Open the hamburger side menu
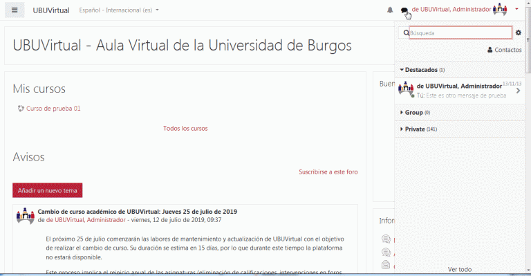Screen dimensions: 531x276 (15, 10)
